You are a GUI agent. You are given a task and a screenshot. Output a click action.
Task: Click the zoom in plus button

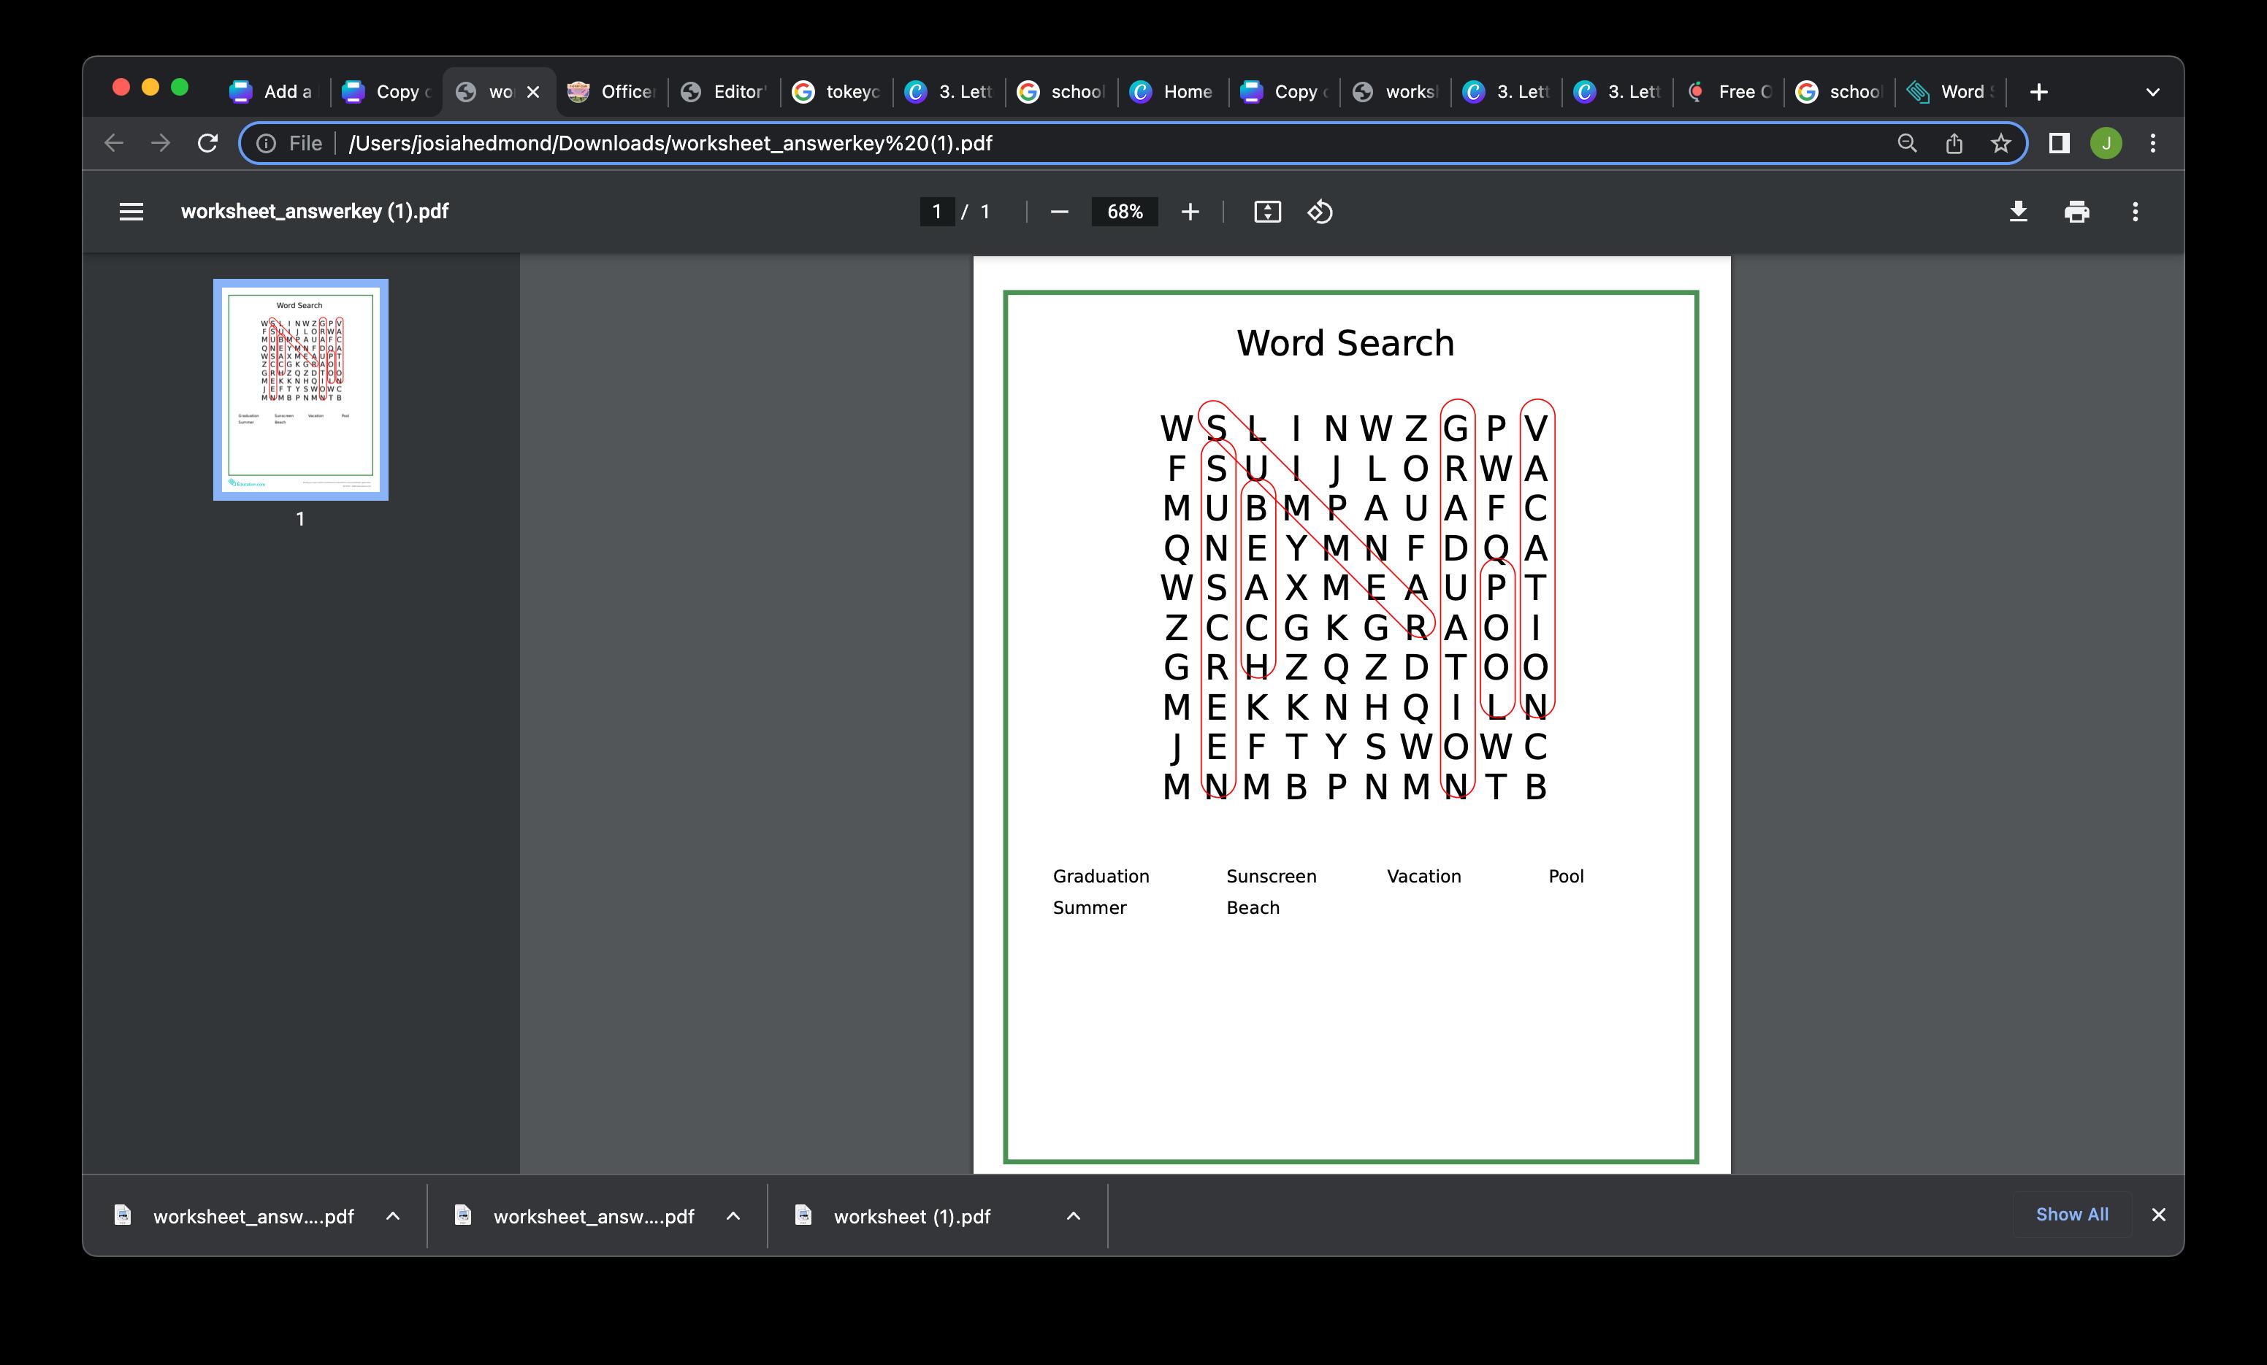[x=1190, y=212]
